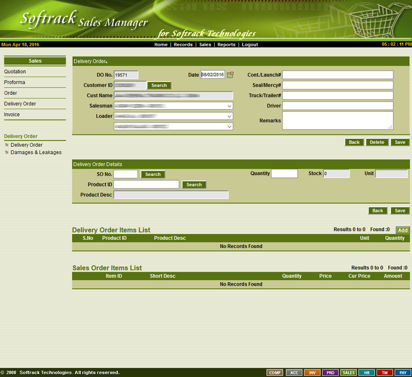Open the PAY module badge
Screen dimensions: 412x377
[x=402, y=372]
